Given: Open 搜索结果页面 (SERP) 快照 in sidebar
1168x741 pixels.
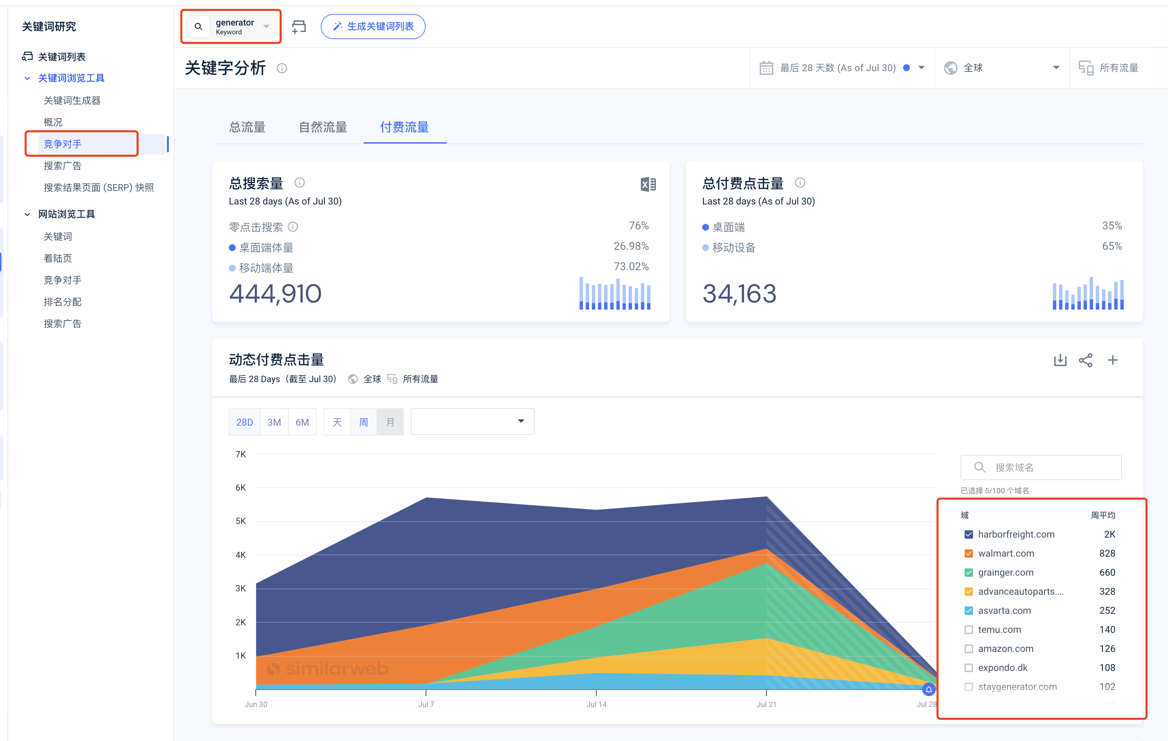Looking at the screenshot, I should tap(99, 187).
